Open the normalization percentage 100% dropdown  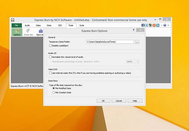pyautogui.click(x=133, y=62)
